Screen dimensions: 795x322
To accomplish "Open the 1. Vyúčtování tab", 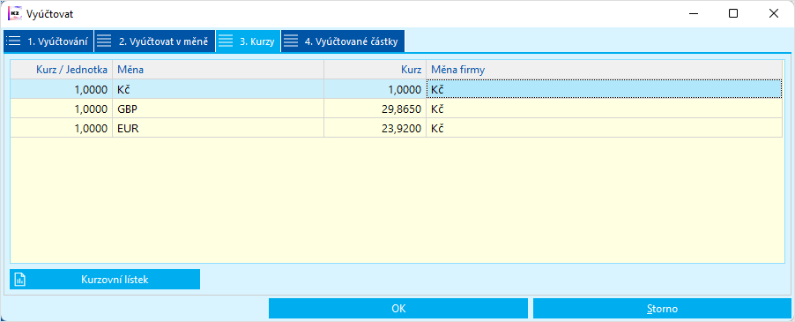I will [48, 41].
